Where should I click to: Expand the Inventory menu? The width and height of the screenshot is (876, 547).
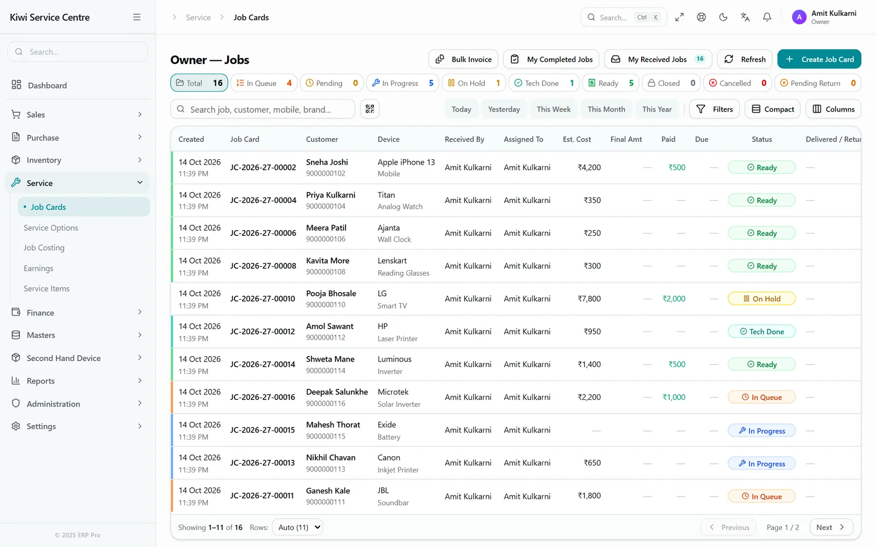coord(78,160)
